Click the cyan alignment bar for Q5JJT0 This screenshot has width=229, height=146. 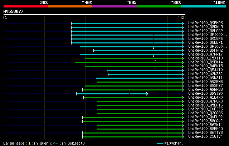click(145, 70)
